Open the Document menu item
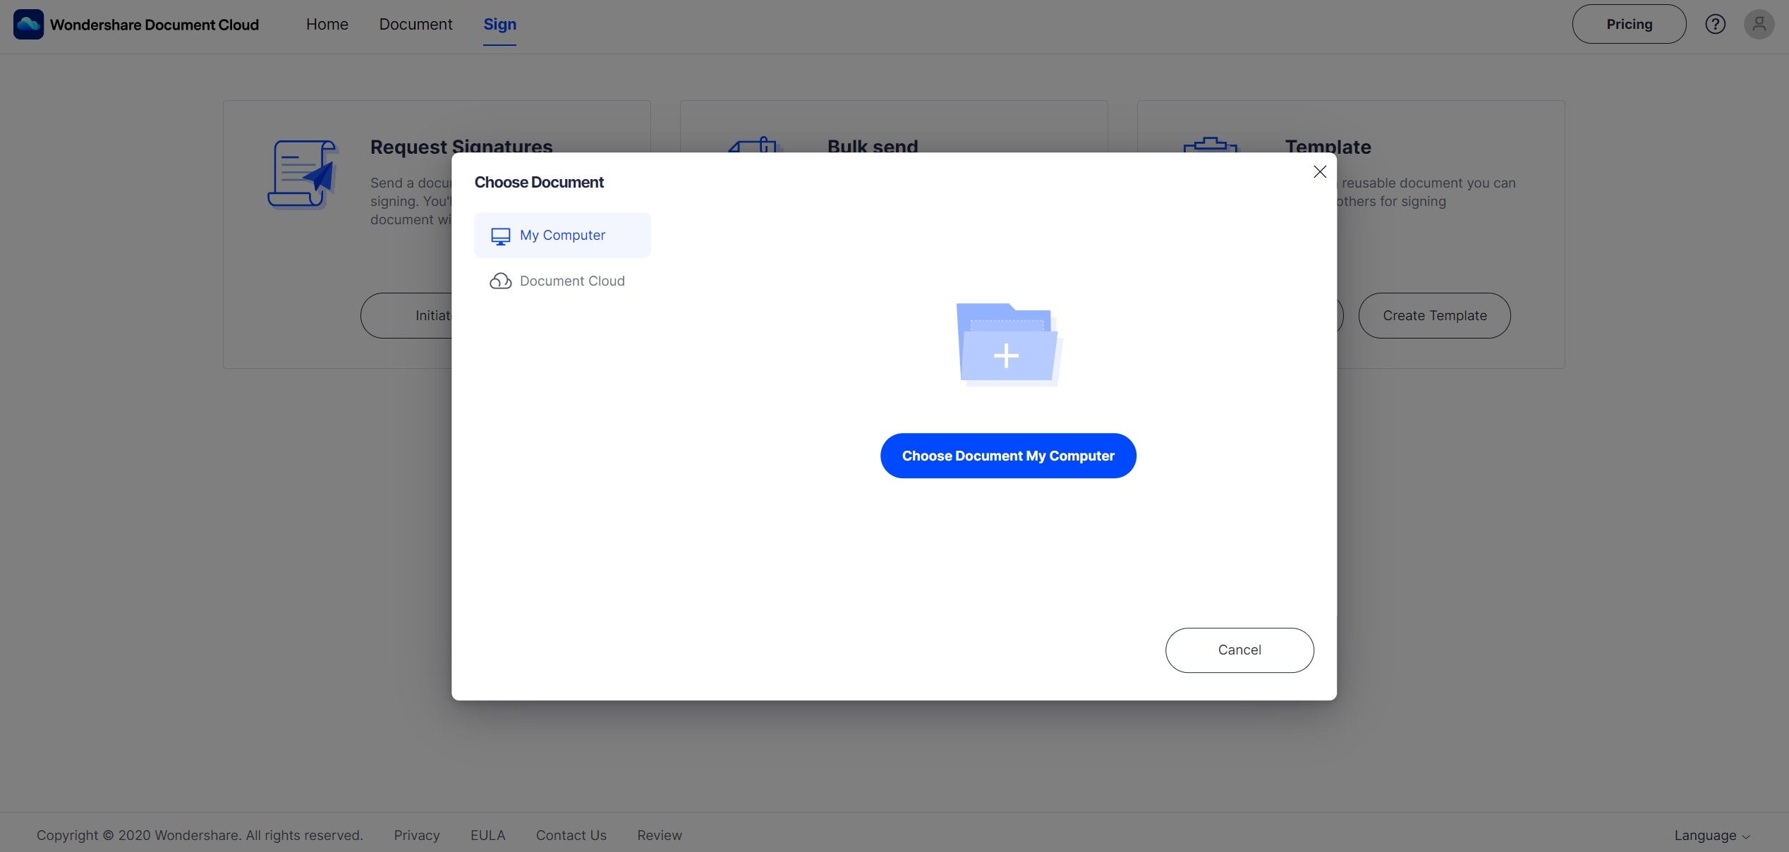The width and height of the screenshot is (1789, 852). 416,24
